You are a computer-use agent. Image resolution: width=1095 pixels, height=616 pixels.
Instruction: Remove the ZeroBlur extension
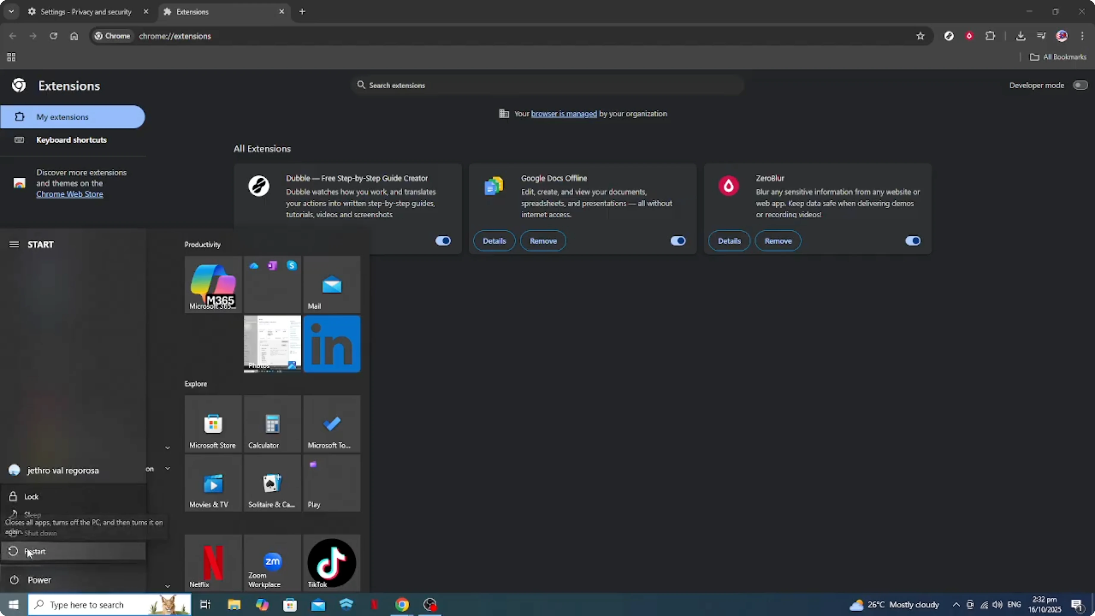click(778, 241)
